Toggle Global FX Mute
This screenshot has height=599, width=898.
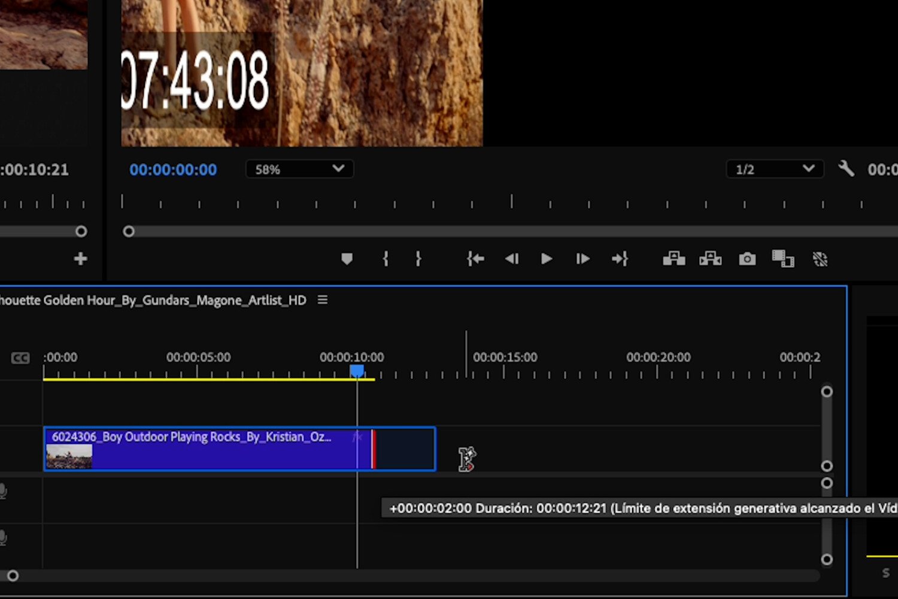[820, 259]
